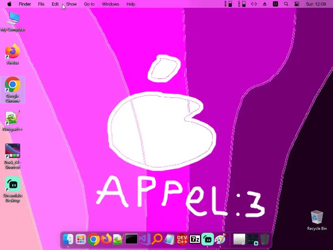Open Launchpad grid icon in dock
This screenshot has width=333, height=250.
click(x=81, y=239)
